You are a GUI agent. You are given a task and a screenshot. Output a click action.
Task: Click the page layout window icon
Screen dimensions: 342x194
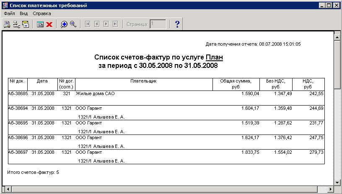(x=40, y=24)
